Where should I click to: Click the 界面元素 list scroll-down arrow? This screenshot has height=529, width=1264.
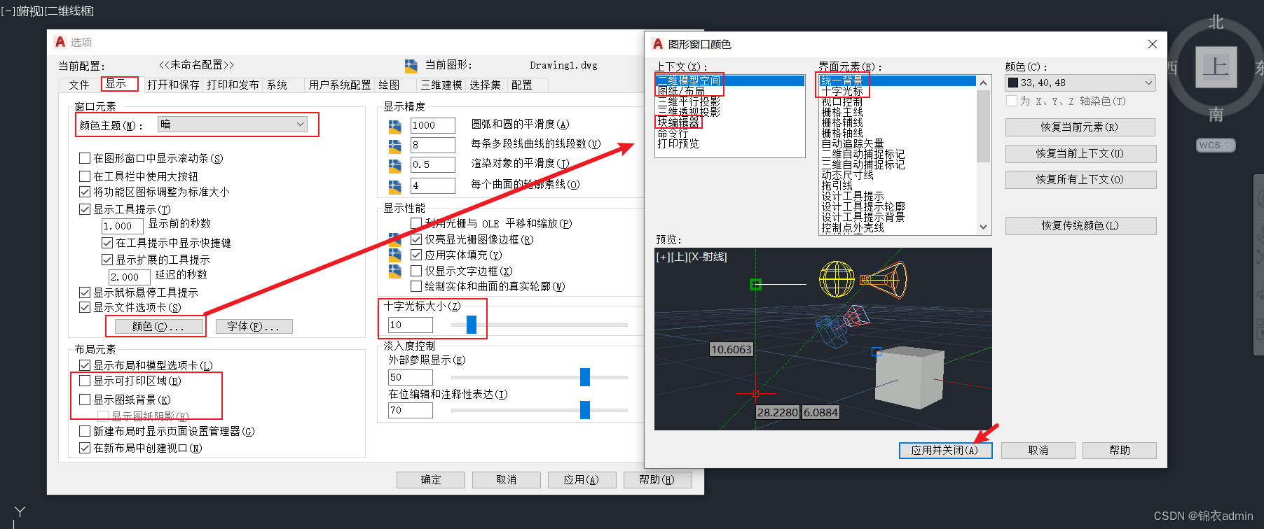(983, 227)
